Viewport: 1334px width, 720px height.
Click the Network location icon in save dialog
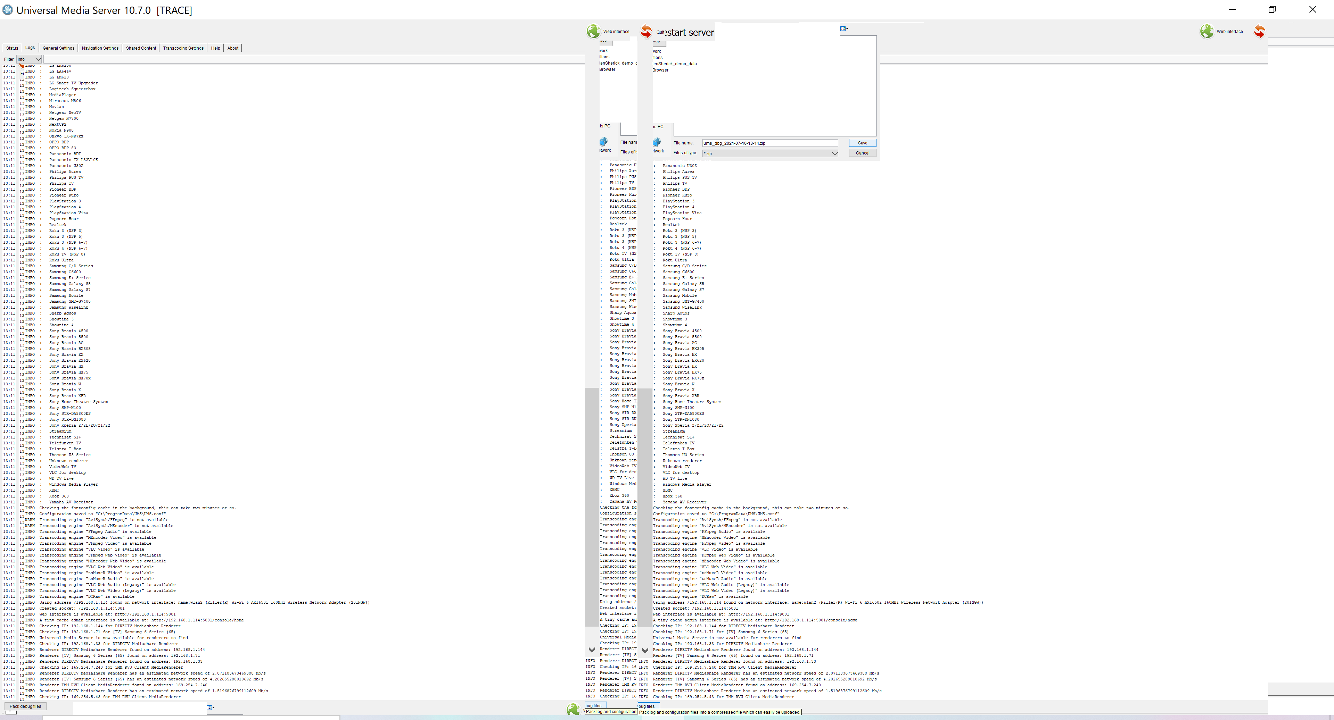point(657,142)
